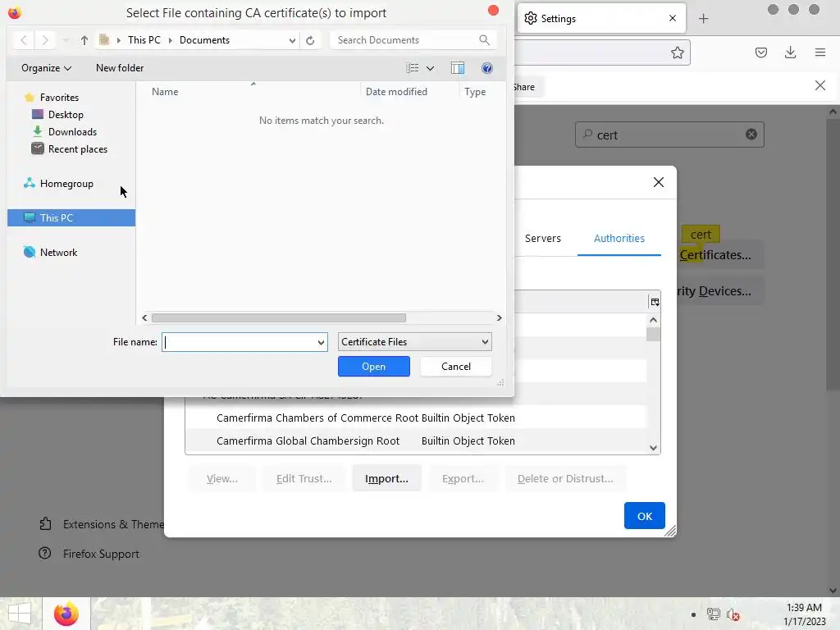
Task: Click the View Certificates… button
Action: (x=720, y=255)
